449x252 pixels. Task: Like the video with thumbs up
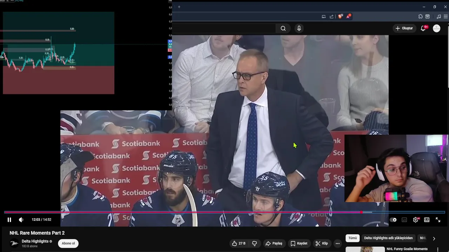click(239, 243)
